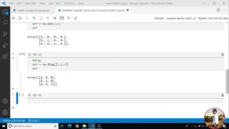Delete the empty last cell
The image size is (229, 129).
223,95
